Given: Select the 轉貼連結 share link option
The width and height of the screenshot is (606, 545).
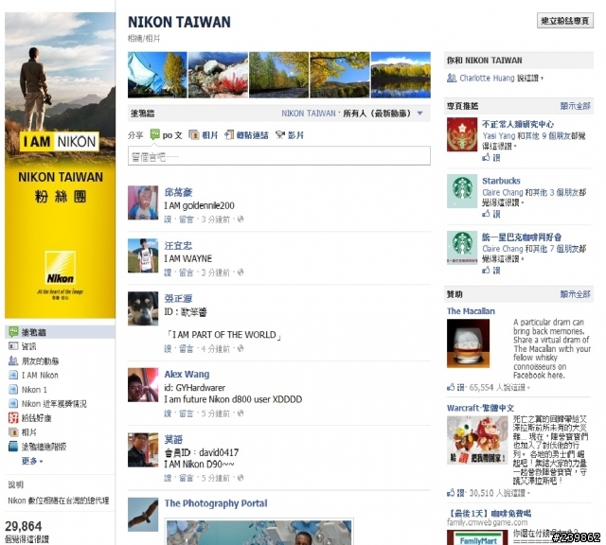Looking at the screenshot, I should pos(246,134).
